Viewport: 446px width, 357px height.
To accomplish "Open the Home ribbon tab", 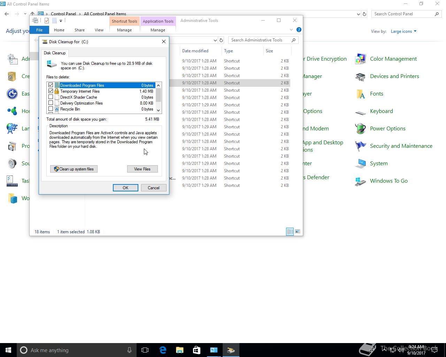I will tap(59, 30).
